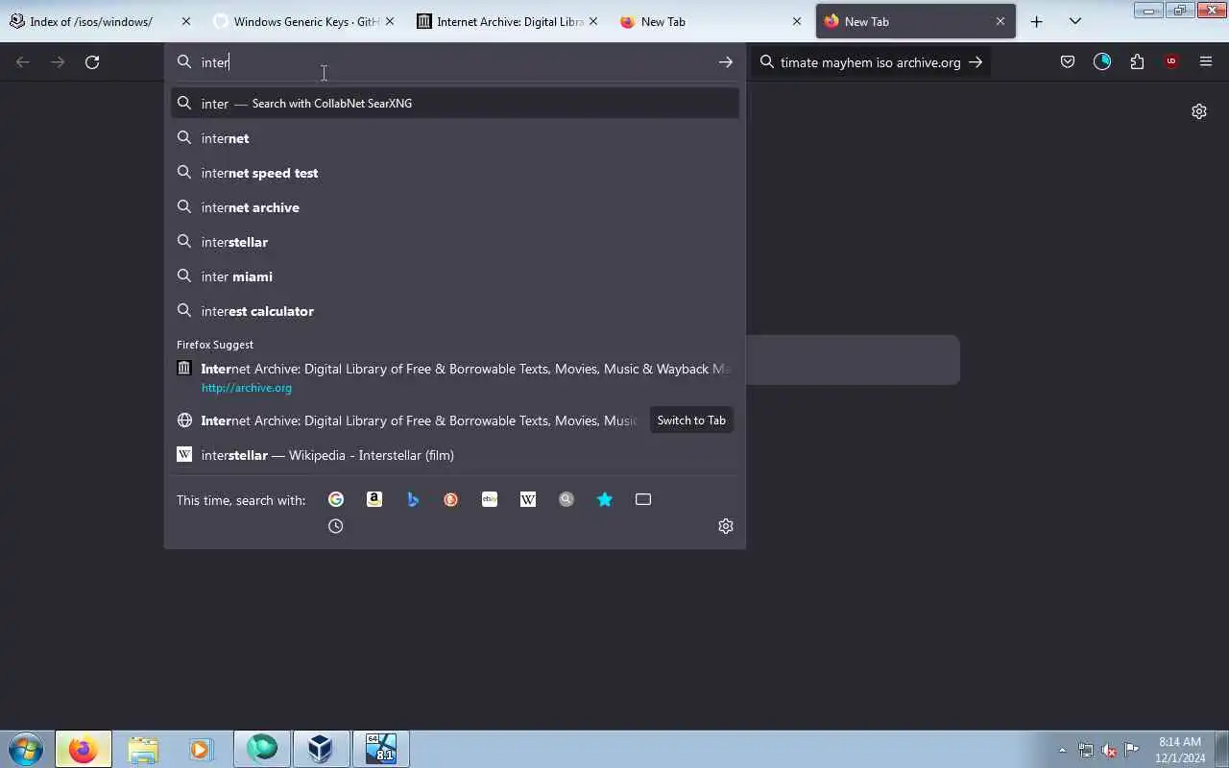
Task: Open the uBlock Origin toolbar icon
Action: [x=1171, y=61]
